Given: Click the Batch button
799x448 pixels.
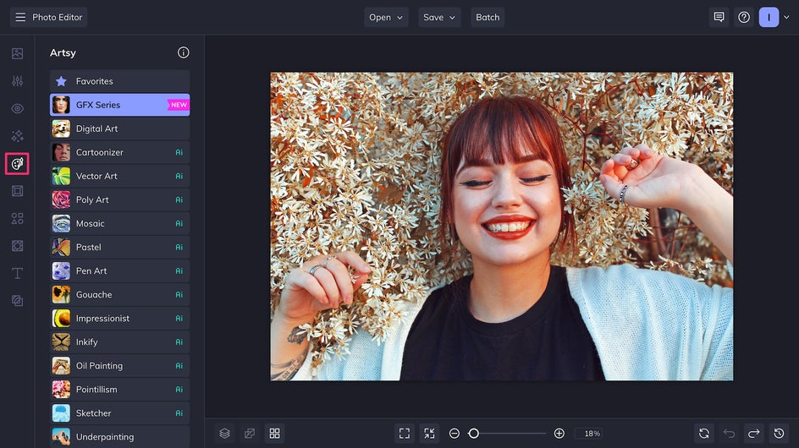Looking at the screenshot, I should 488,17.
